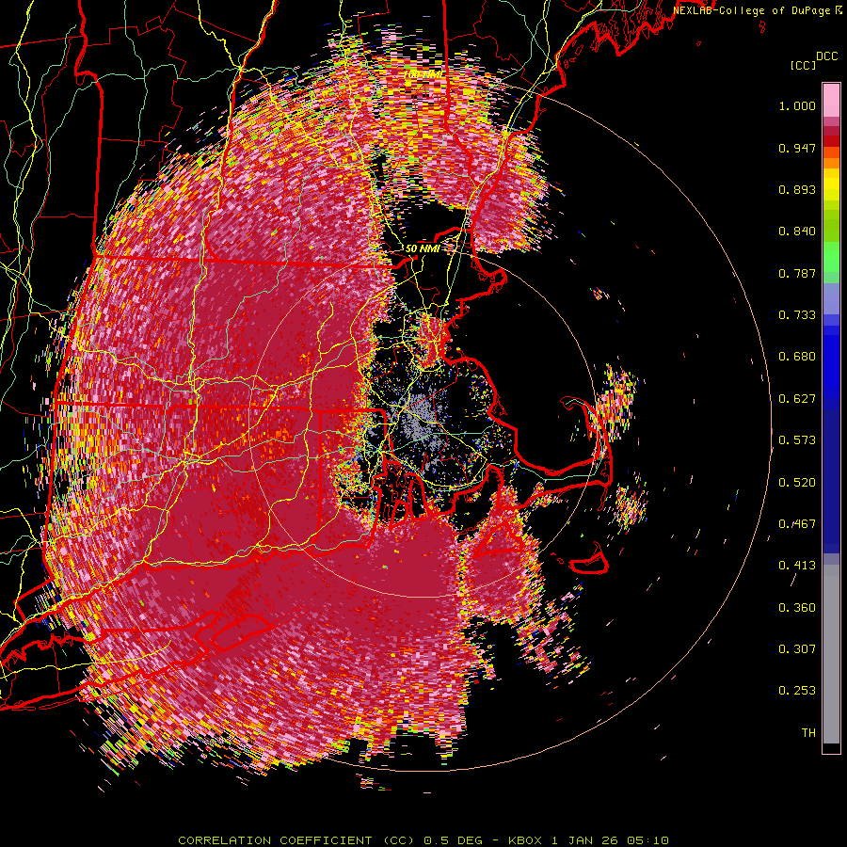Pick the pink color band beside 1.000

pyautogui.click(x=831, y=101)
